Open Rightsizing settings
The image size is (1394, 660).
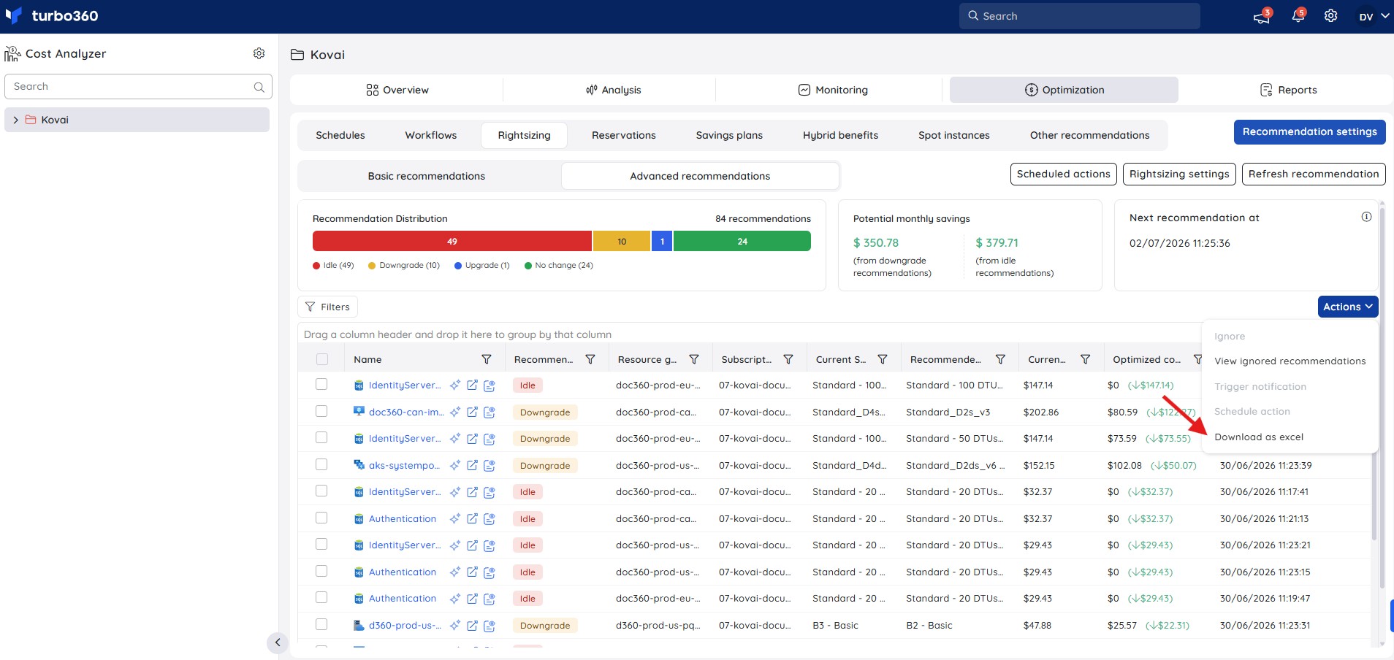(1179, 174)
